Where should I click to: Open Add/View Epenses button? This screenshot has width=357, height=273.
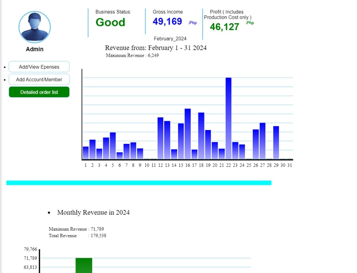pos(39,67)
